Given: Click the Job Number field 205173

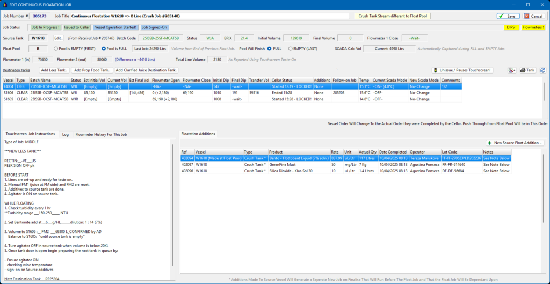Looking at the screenshot, I should [40, 16].
